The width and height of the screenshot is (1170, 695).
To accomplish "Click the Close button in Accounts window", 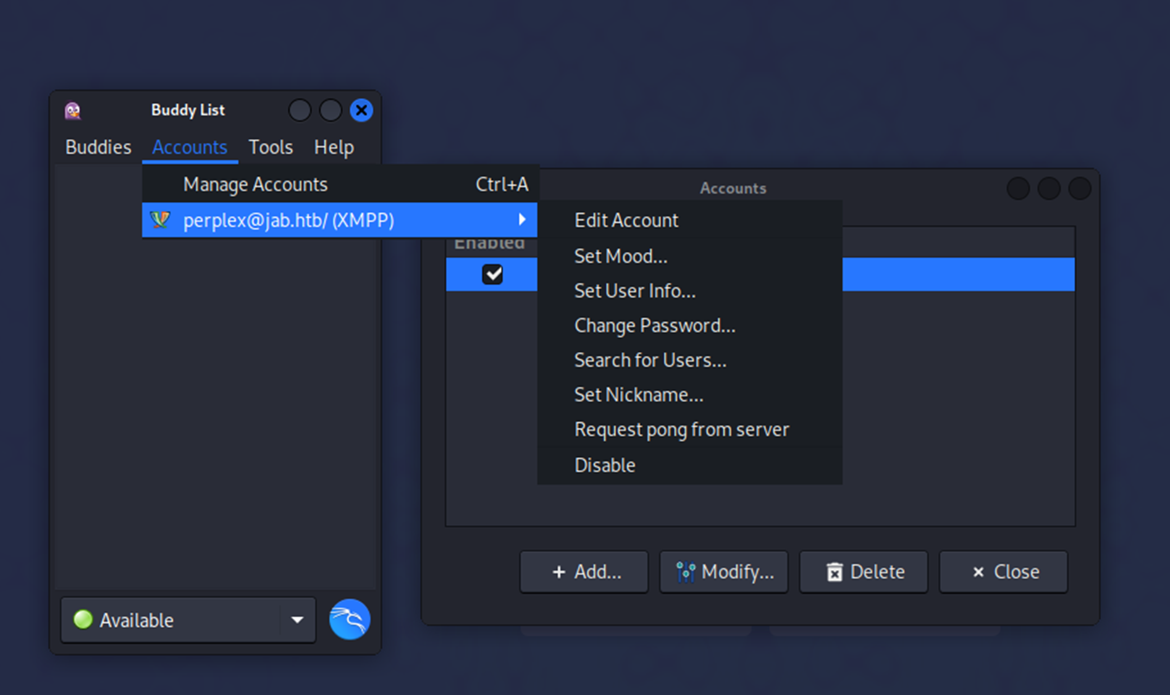I will 1004,572.
